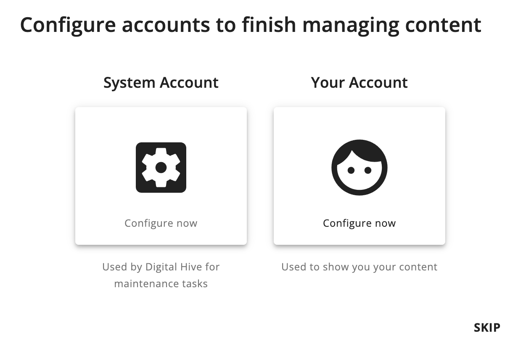Click the left eye of the avatar icon

(x=351, y=170)
